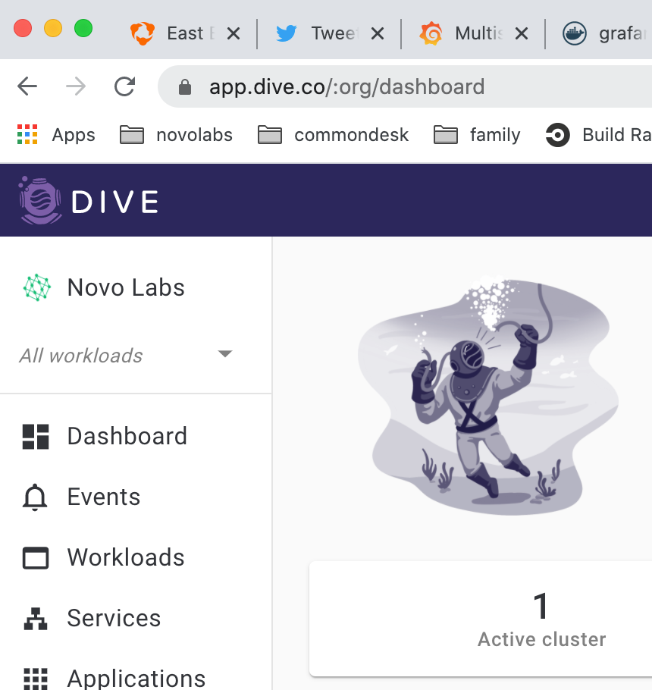Click the Workloads window icon
Viewport: 652px width, 690px height.
click(35, 557)
